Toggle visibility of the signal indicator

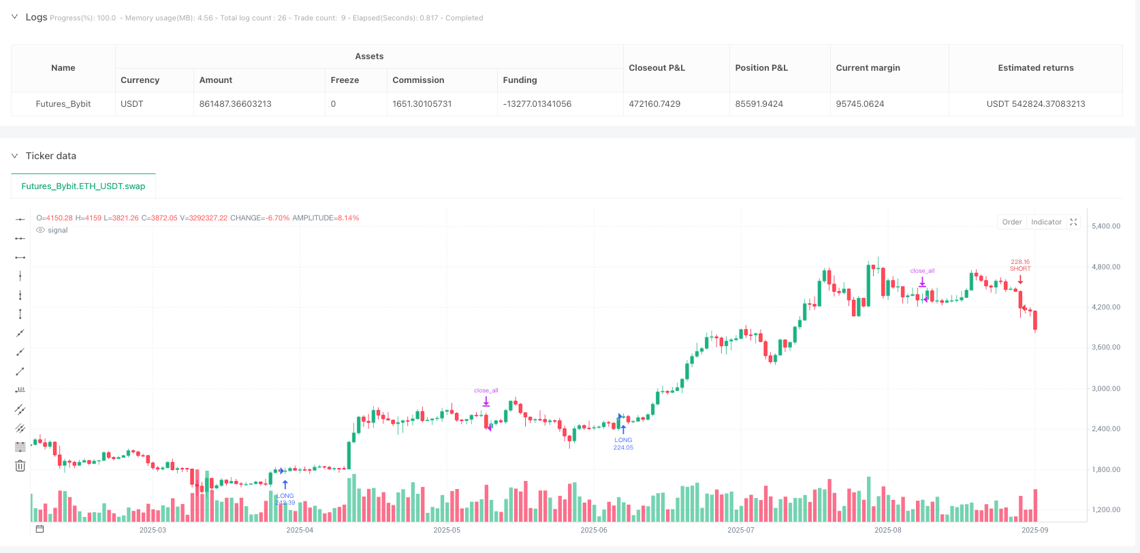41,231
